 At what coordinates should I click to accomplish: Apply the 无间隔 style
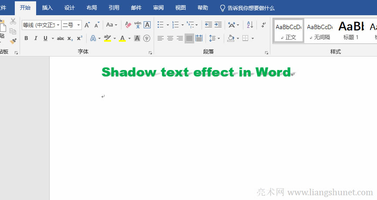pyautogui.click(x=320, y=30)
